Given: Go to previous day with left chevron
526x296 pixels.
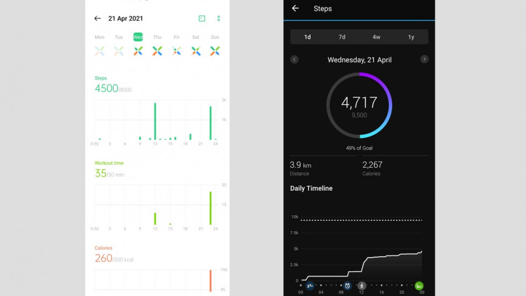Looking at the screenshot, I should click(x=294, y=60).
